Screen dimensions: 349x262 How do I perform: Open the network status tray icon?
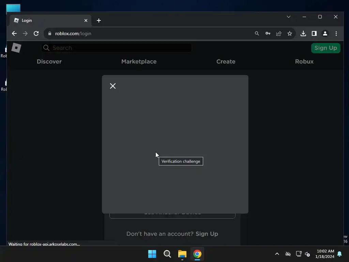pos(299,254)
